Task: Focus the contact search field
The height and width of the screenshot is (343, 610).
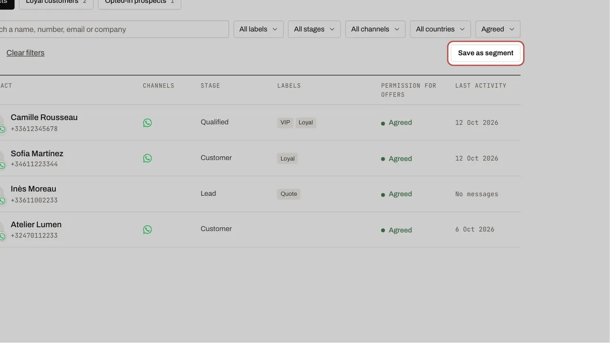Action: [113, 29]
